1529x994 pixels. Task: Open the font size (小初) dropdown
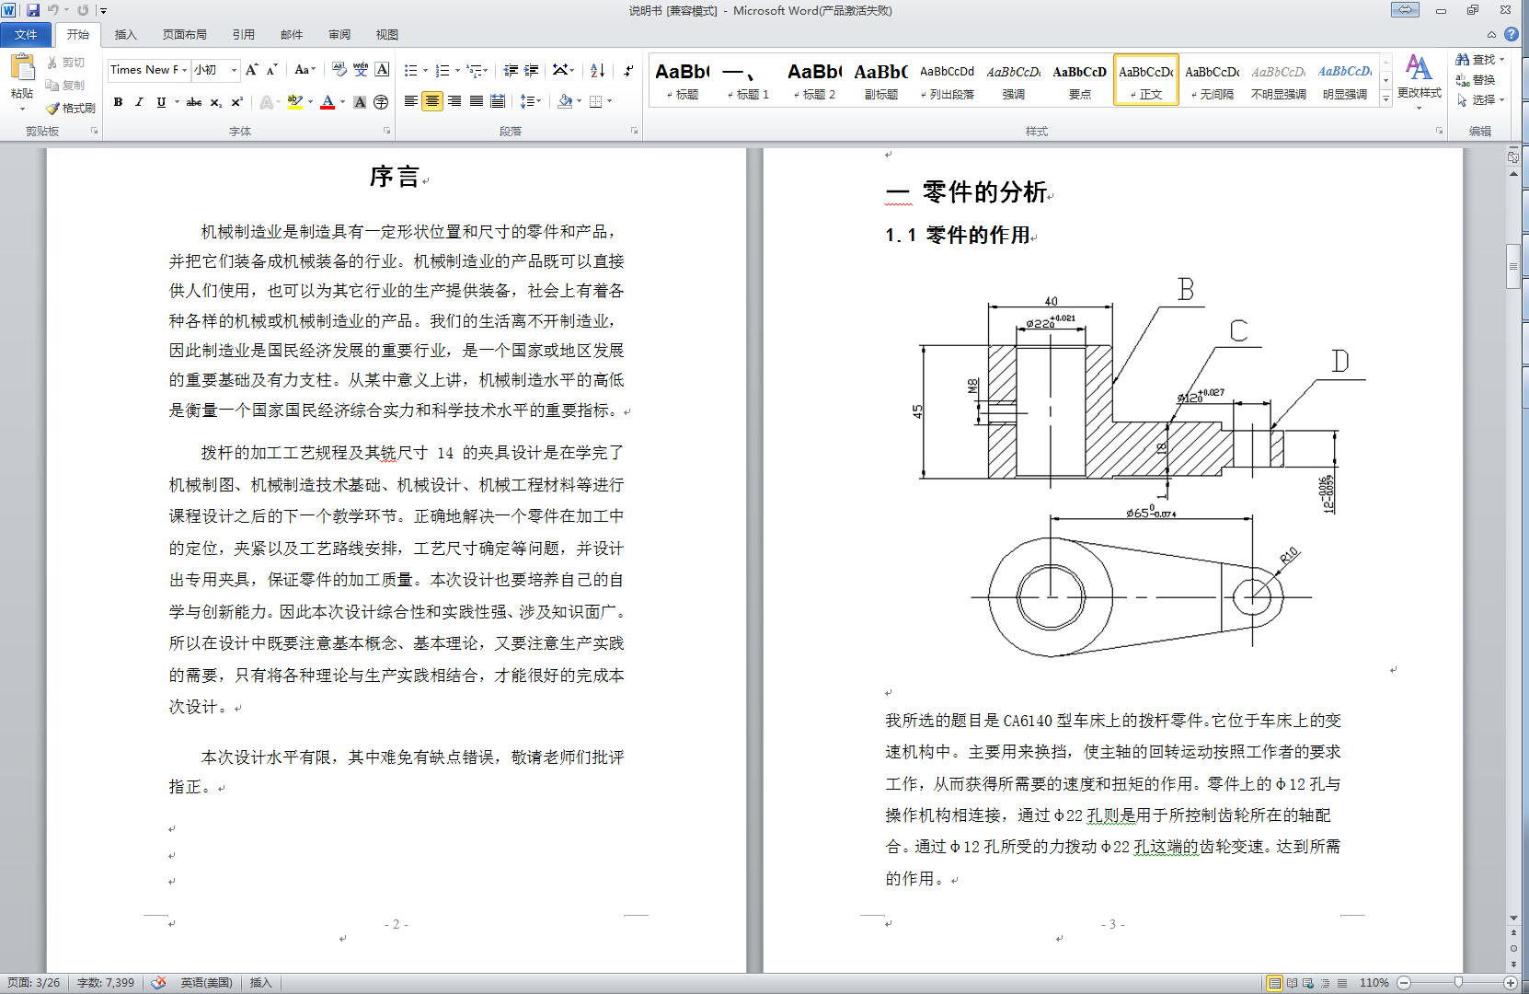(x=234, y=70)
